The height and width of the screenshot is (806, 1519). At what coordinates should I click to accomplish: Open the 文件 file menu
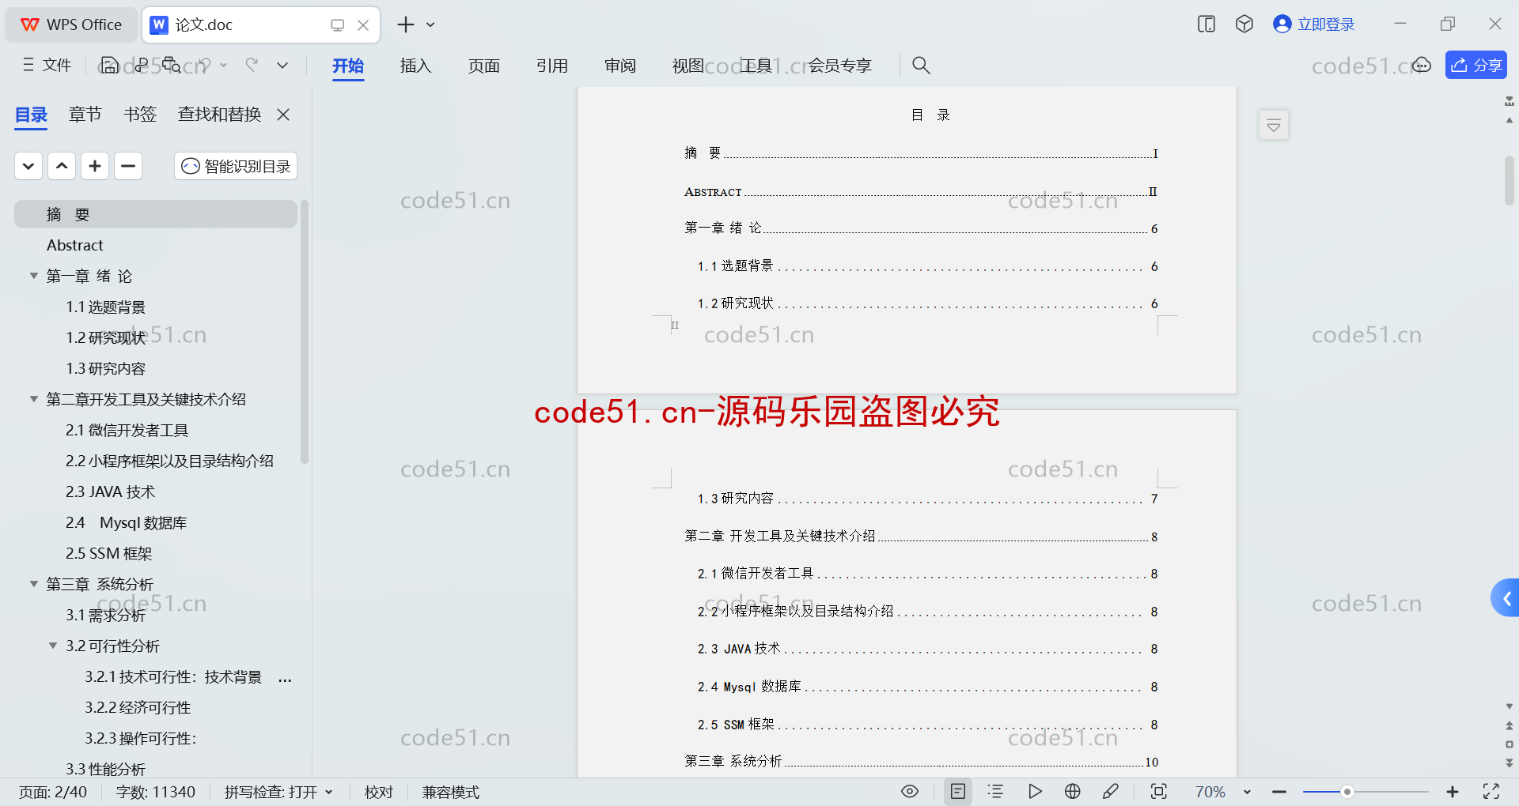click(47, 66)
